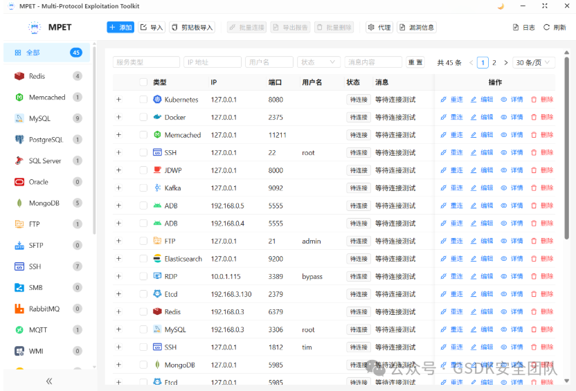Click next page arrow
This screenshot has height=391, width=576.
pos(506,63)
